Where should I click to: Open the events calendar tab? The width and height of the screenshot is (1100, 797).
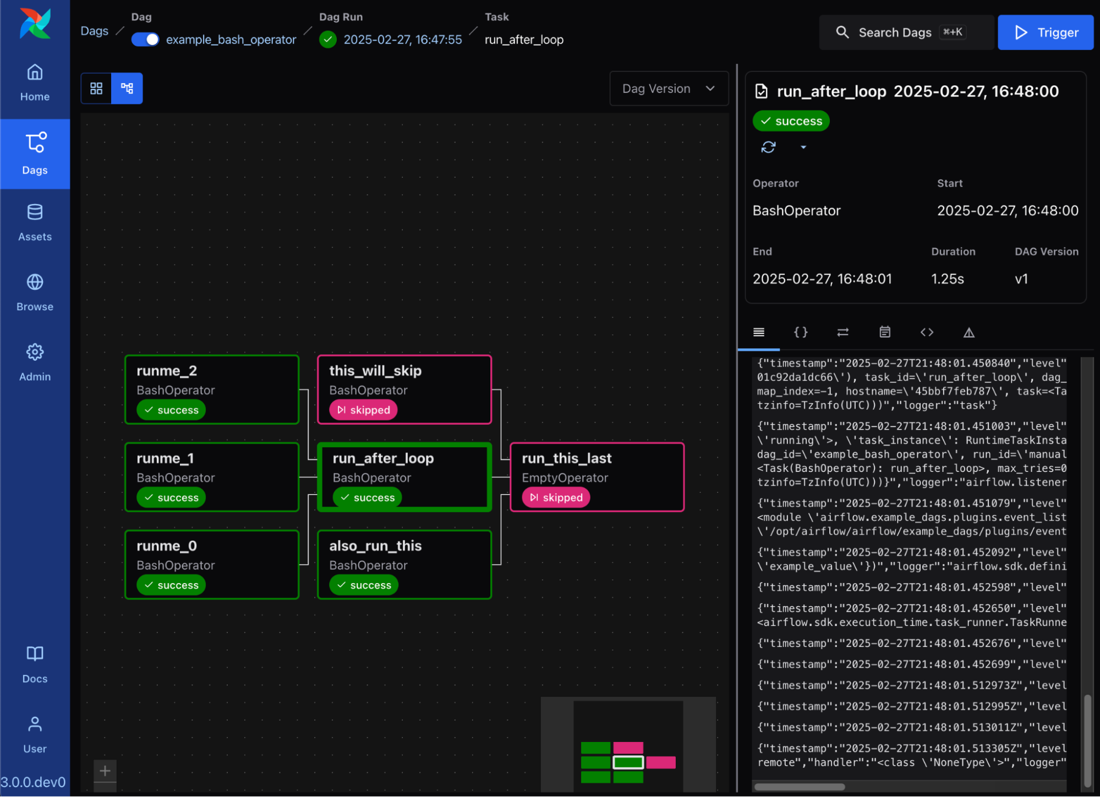884,332
